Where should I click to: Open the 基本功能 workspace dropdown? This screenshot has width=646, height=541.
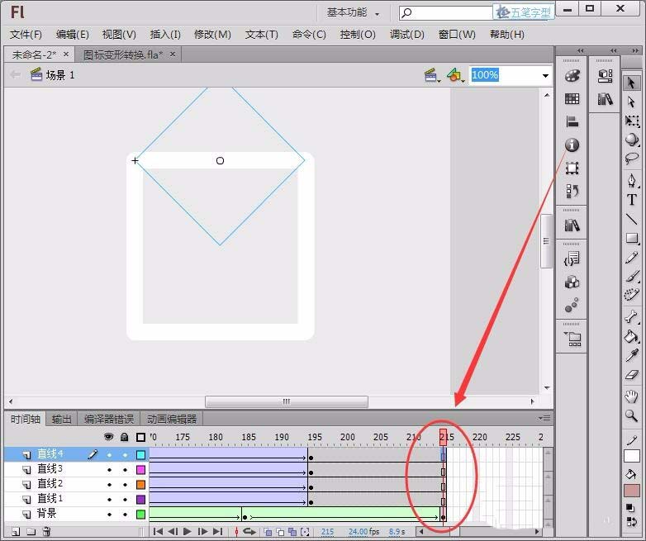tap(353, 12)
